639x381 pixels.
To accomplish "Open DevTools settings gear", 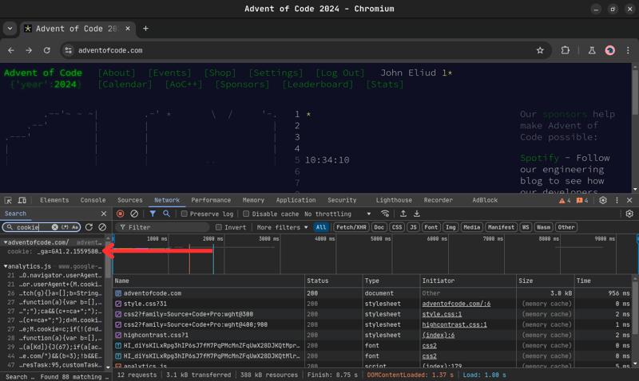I will [x=603, y=201].
